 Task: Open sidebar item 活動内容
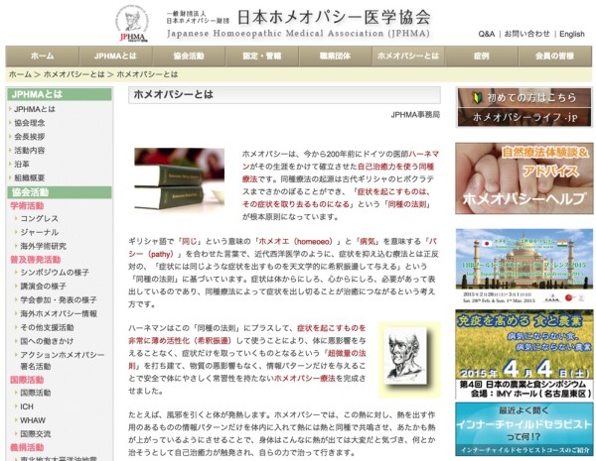29,151
